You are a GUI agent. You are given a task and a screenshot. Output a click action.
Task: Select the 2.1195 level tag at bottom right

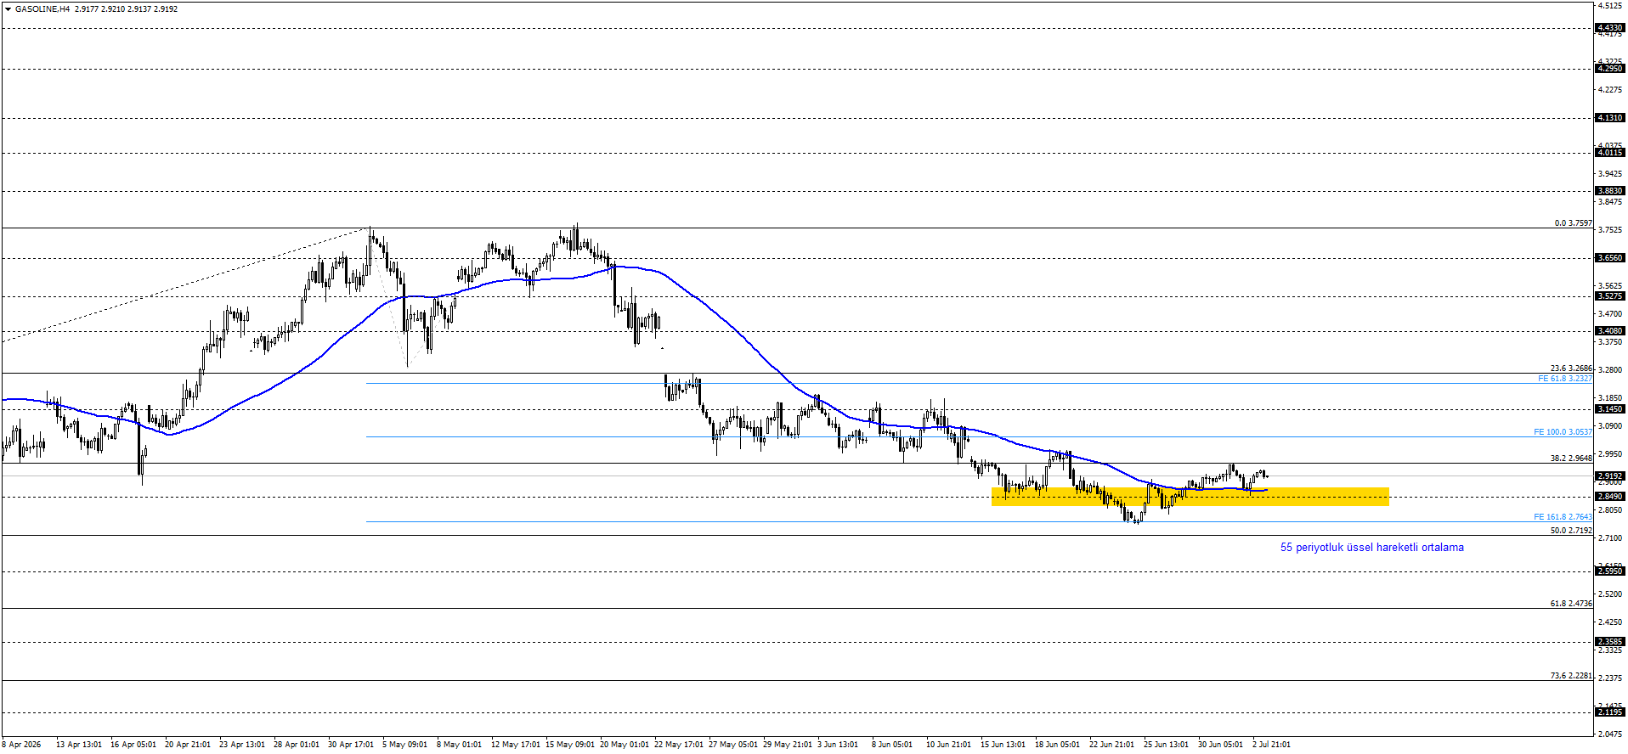tap(1610, 712)
